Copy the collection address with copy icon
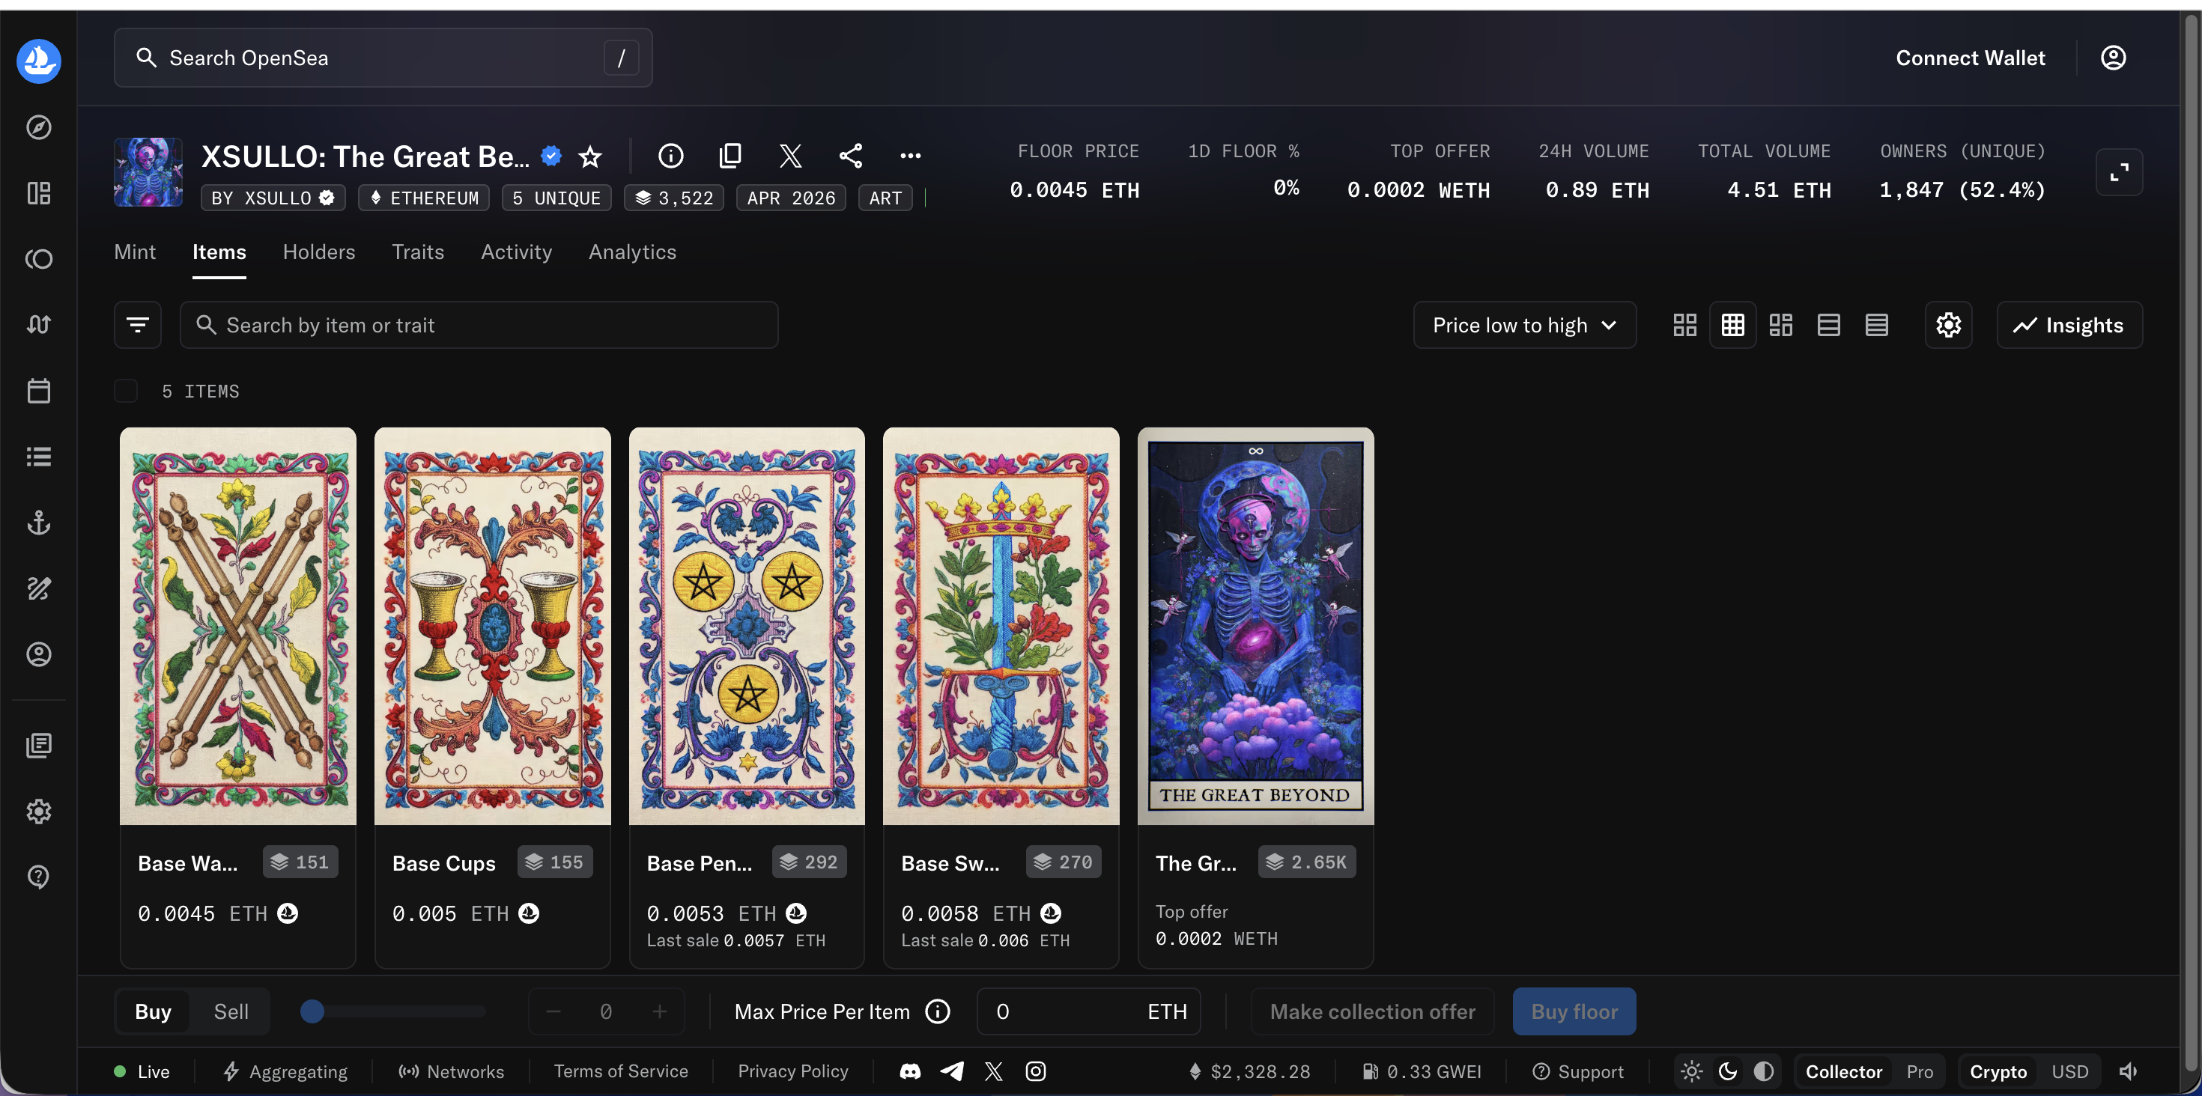Screen dimensions: 2202x1096 point(730,156)
